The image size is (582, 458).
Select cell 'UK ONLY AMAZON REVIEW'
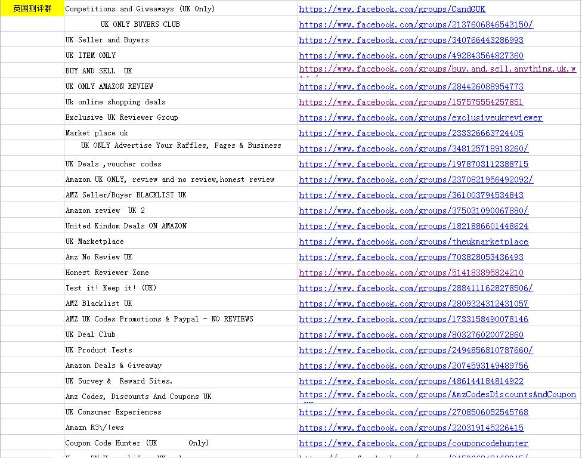coord(181,86)
